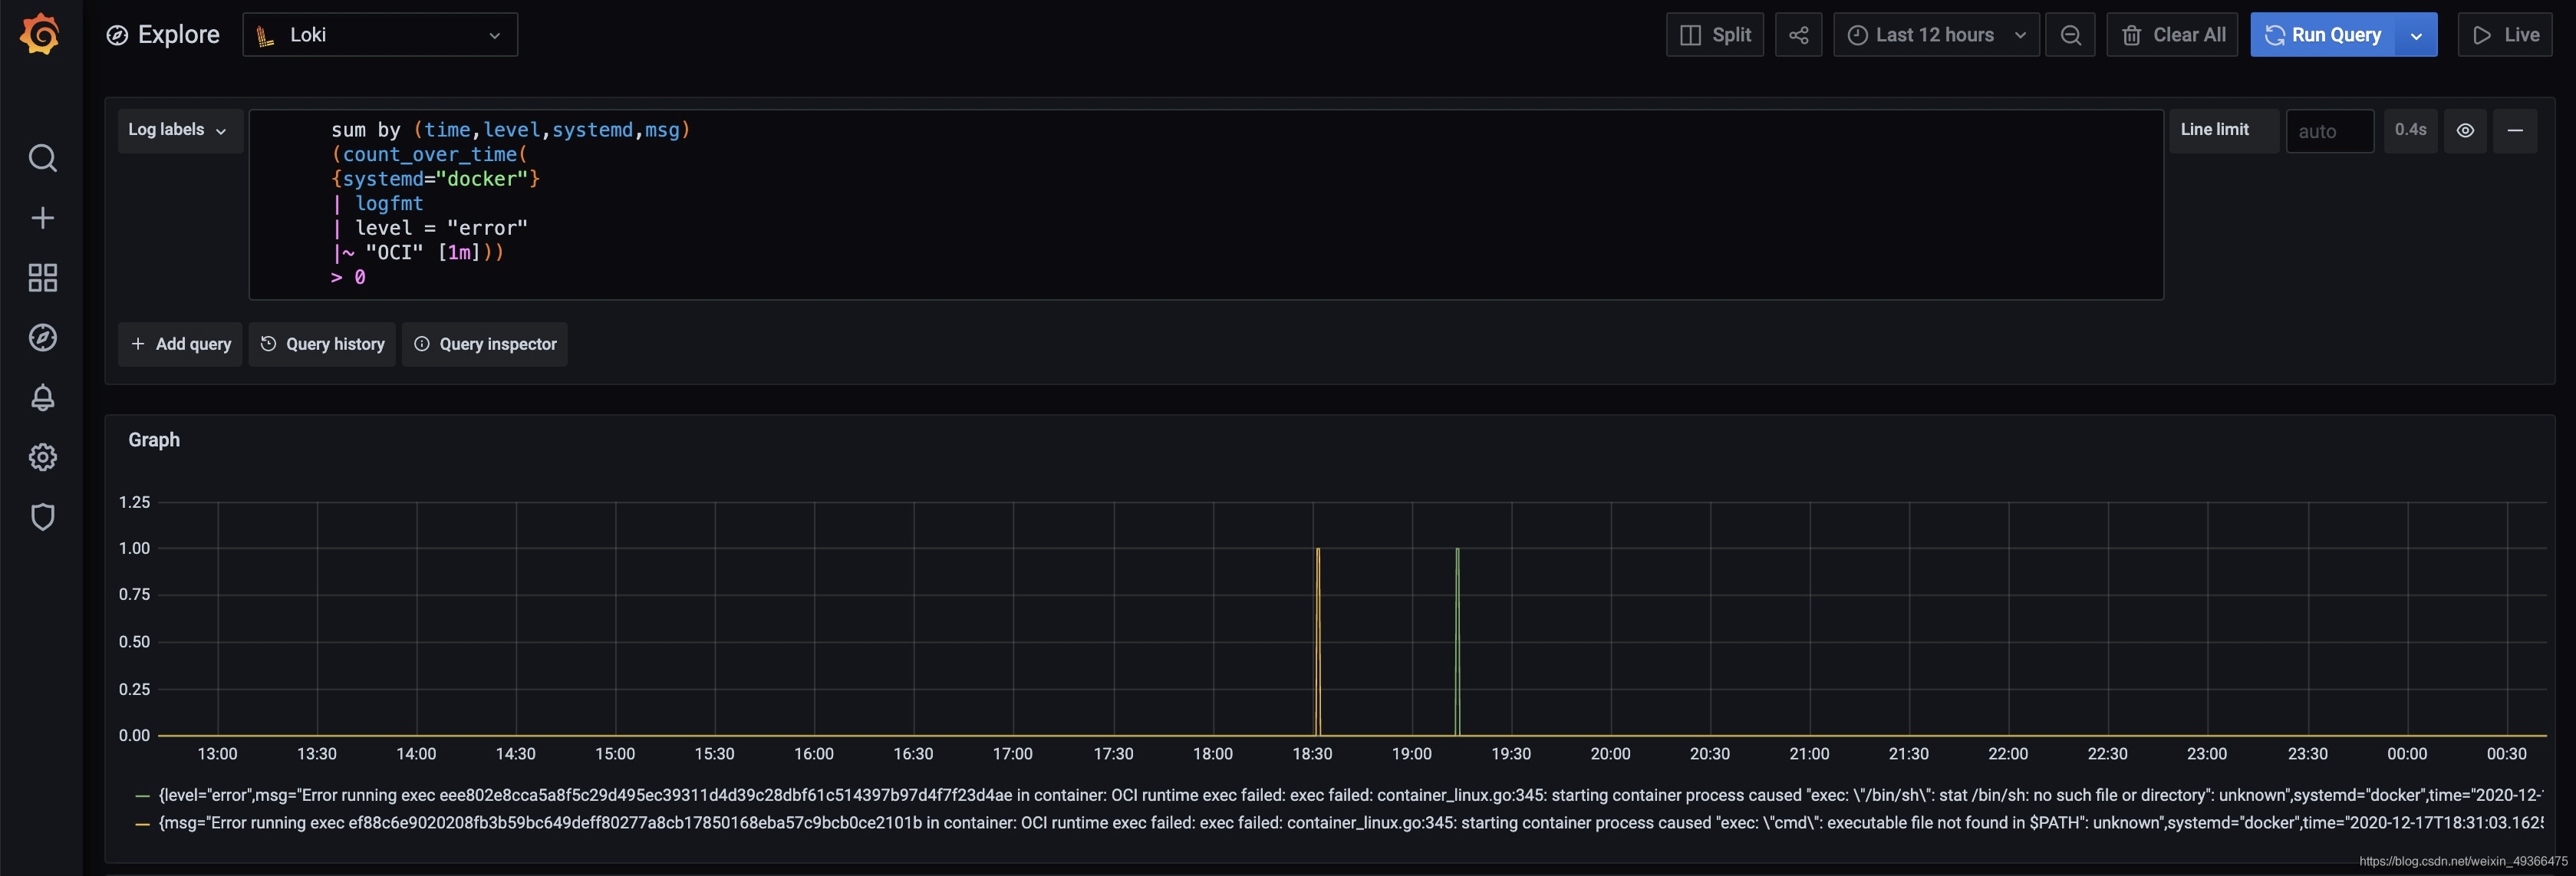Screen dimensions: 2576x876
Task: Open the Explore compass sidebar icon
Action: click(x=42, y=337)
